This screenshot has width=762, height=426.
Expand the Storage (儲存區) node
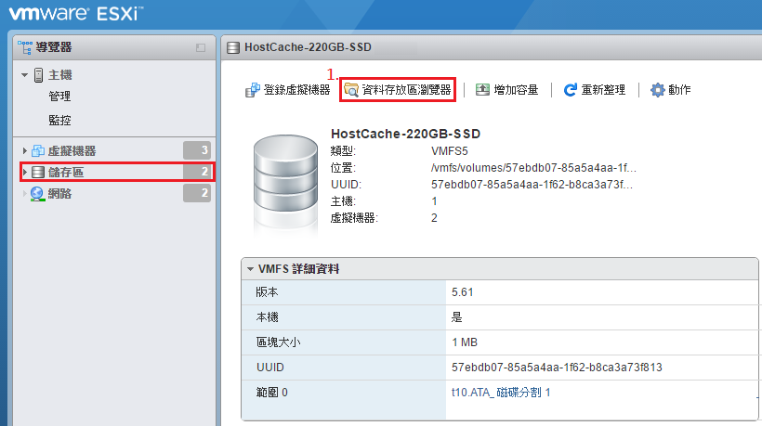pyautogui.click(x=25, y=173)
